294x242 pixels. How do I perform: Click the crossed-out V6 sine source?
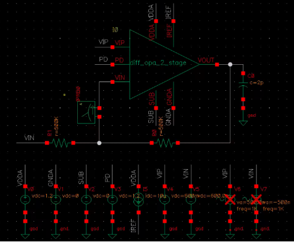tap(230, 199)
